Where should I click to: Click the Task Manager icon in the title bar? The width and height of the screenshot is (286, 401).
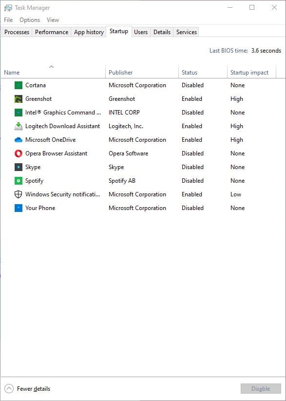click(8, 8)
